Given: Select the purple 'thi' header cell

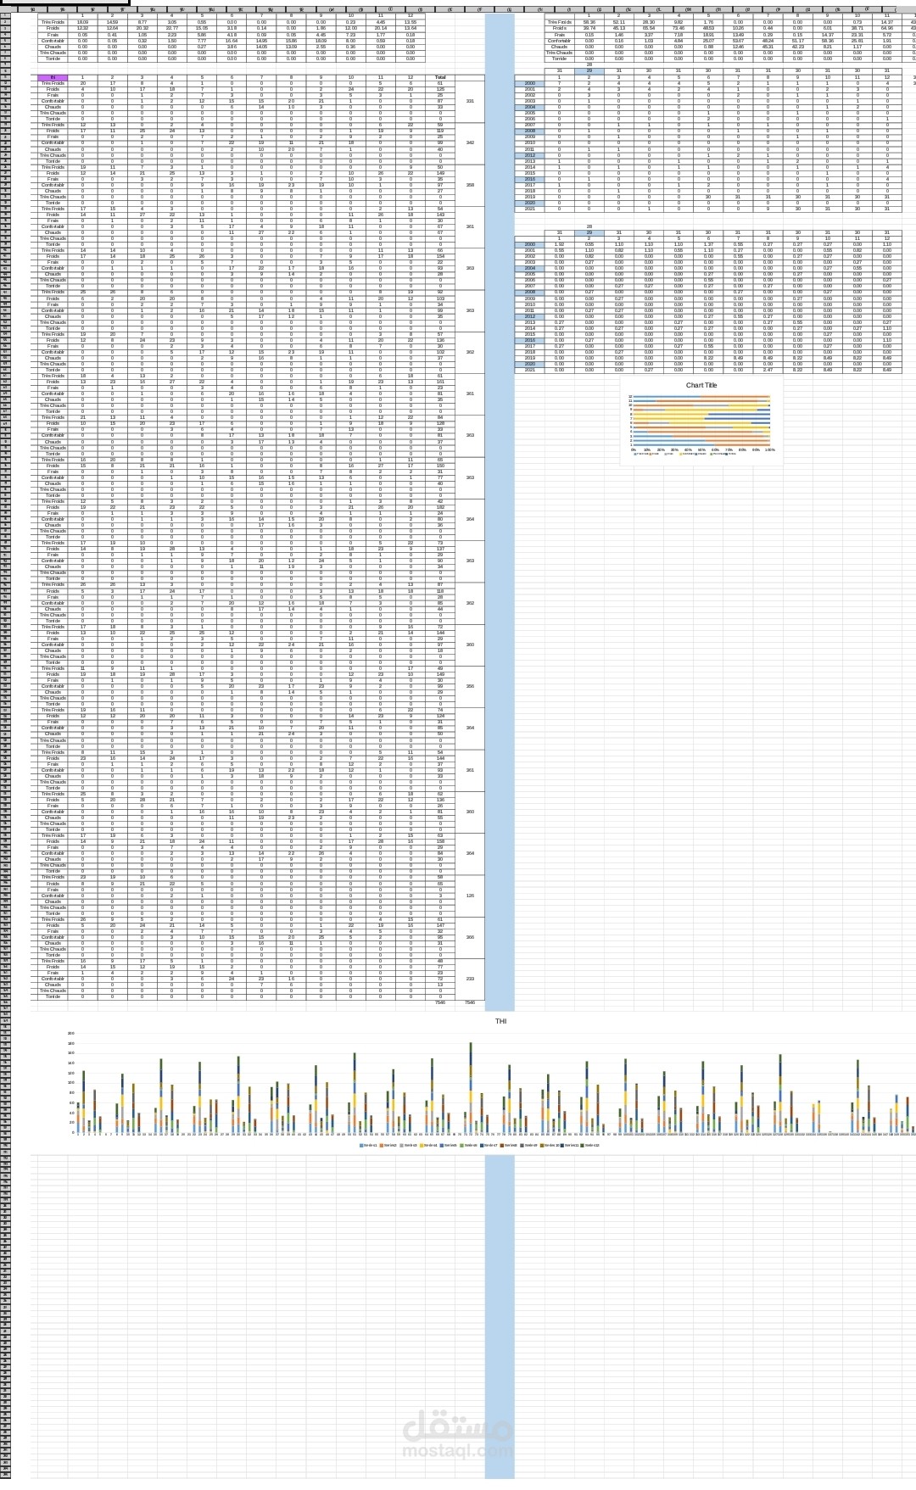Looking at the screenshot, I should pos(53,77).
